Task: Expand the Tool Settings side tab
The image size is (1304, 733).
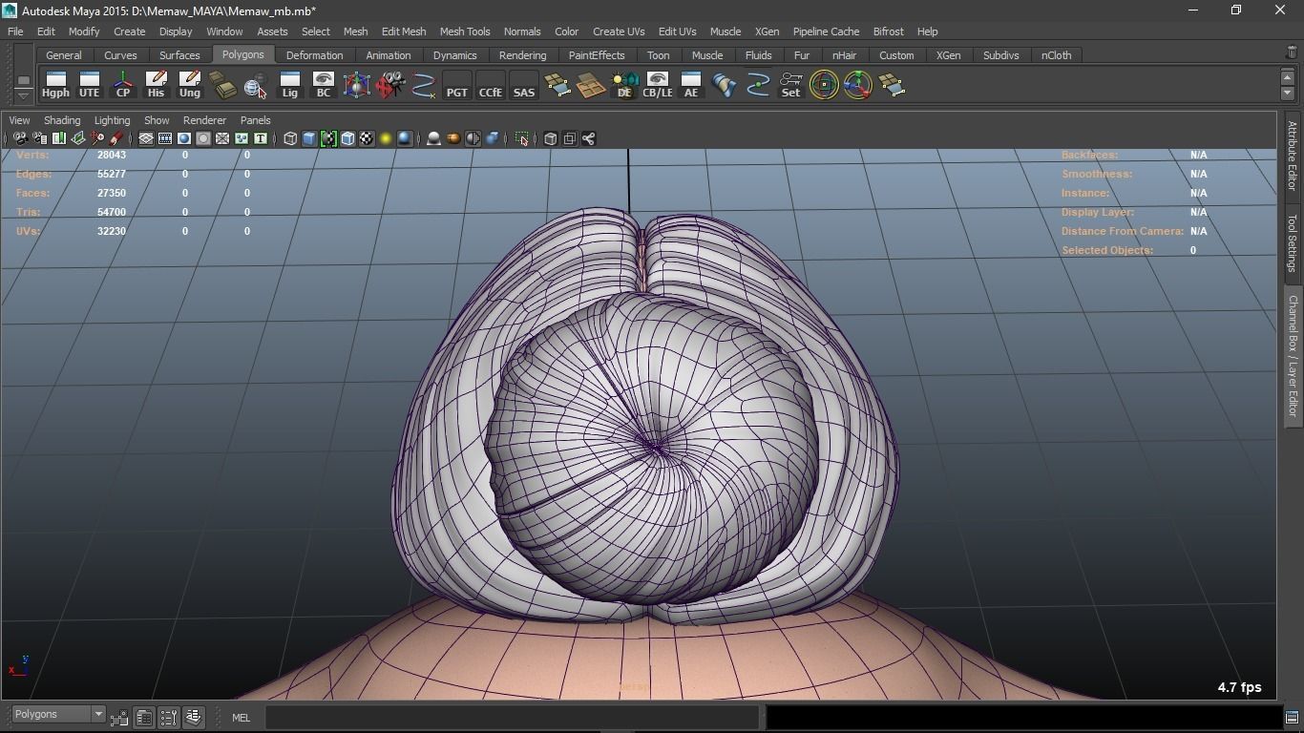Action: pos(1292,242)
